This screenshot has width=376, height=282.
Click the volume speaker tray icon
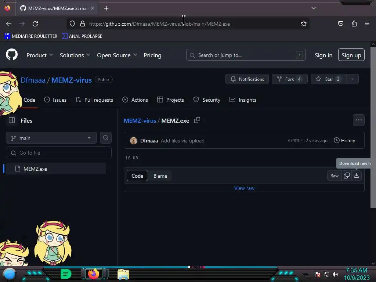tap(335, 274)
